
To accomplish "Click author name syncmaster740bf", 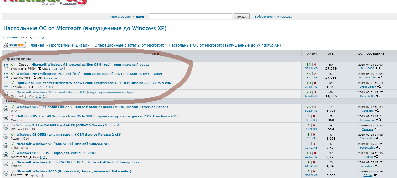I will click(23, 69).
